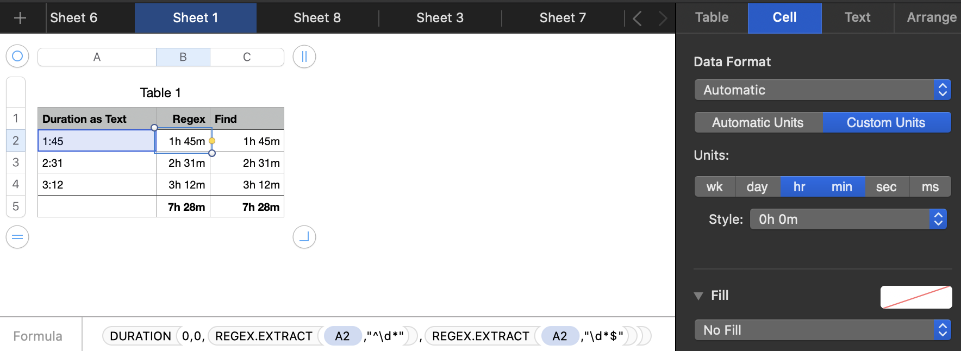This screenshot has height=351, width=961.
Task: Click the add rows handle icon
Action: 17,237
